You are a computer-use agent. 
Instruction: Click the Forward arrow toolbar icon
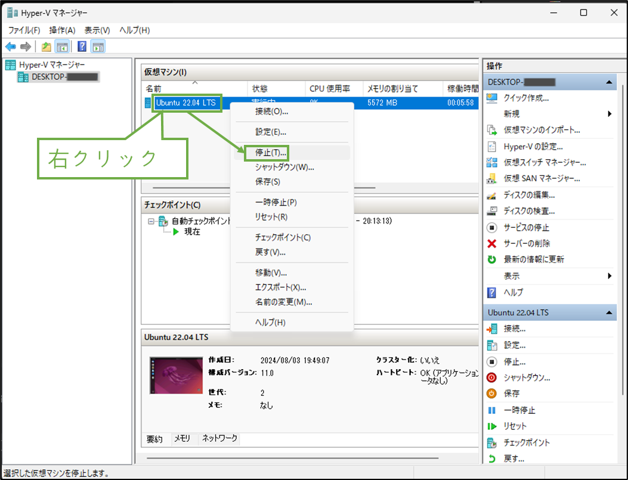[26, 47]
